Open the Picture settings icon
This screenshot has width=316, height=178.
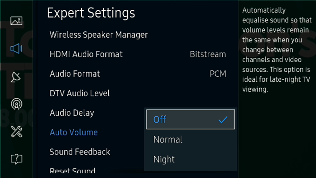tap(16, 21)
